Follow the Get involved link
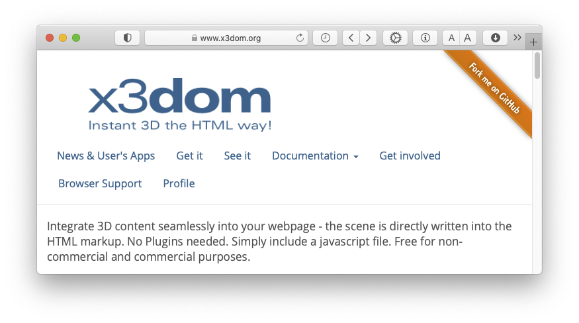The width and height of the screenshot is (579, 323). 410,156
